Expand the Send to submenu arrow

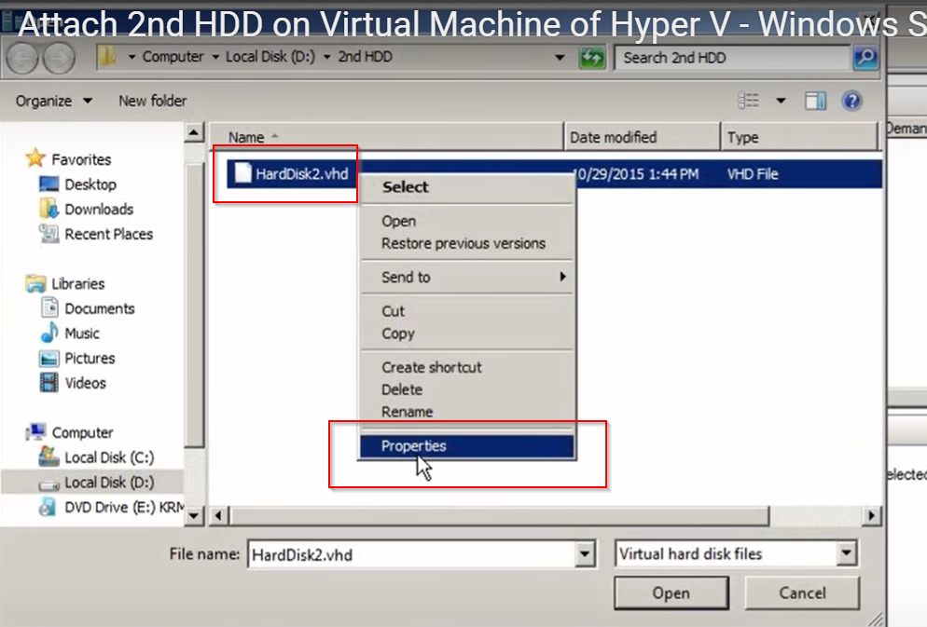point(562,277)
